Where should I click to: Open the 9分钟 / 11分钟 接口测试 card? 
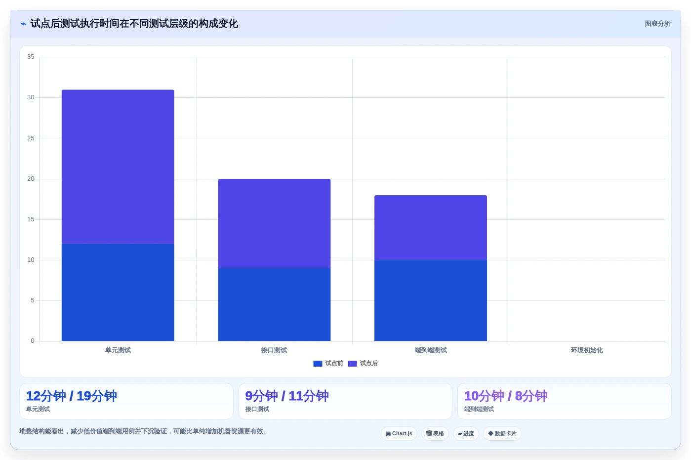coord(345,401)
